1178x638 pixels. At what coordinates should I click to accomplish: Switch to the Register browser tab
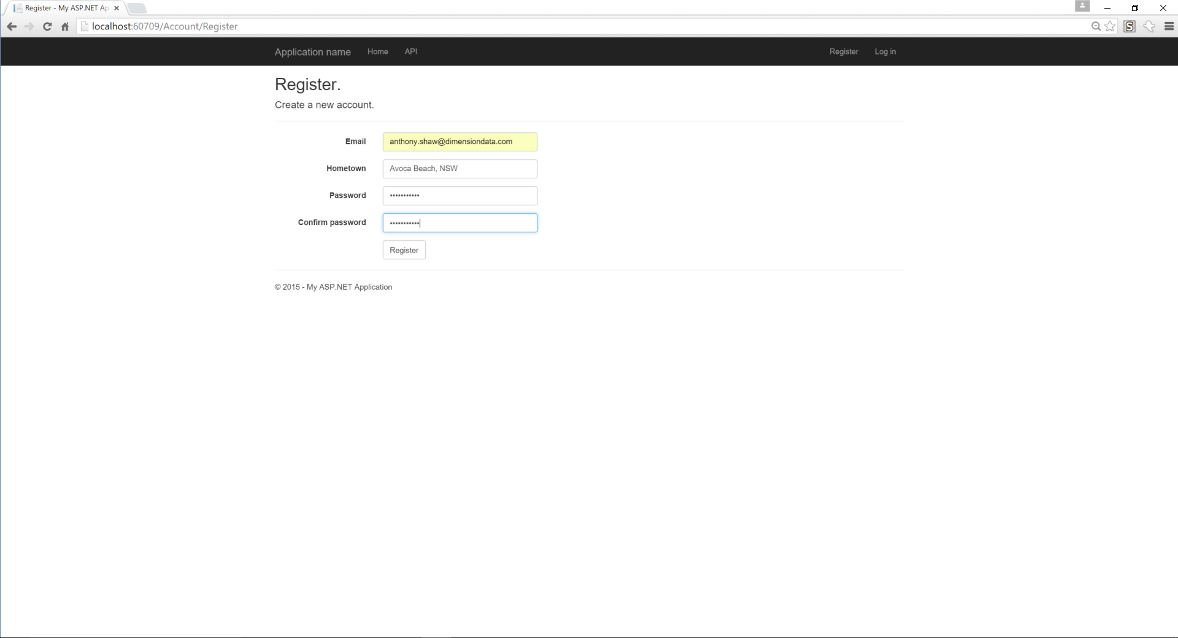point(61,8)
